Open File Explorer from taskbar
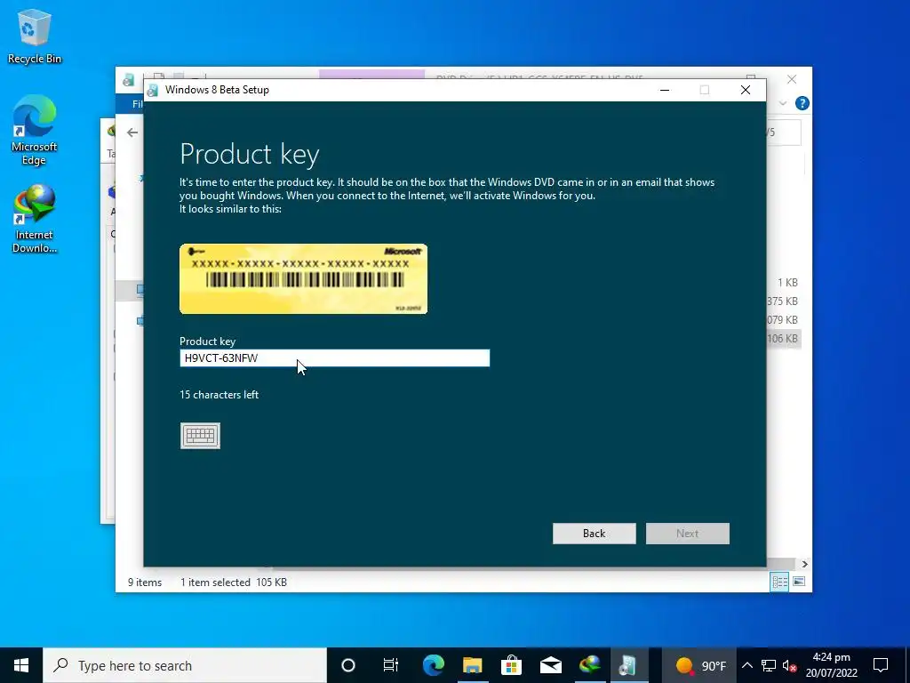 pyautogui.click(x=472, y=665)
